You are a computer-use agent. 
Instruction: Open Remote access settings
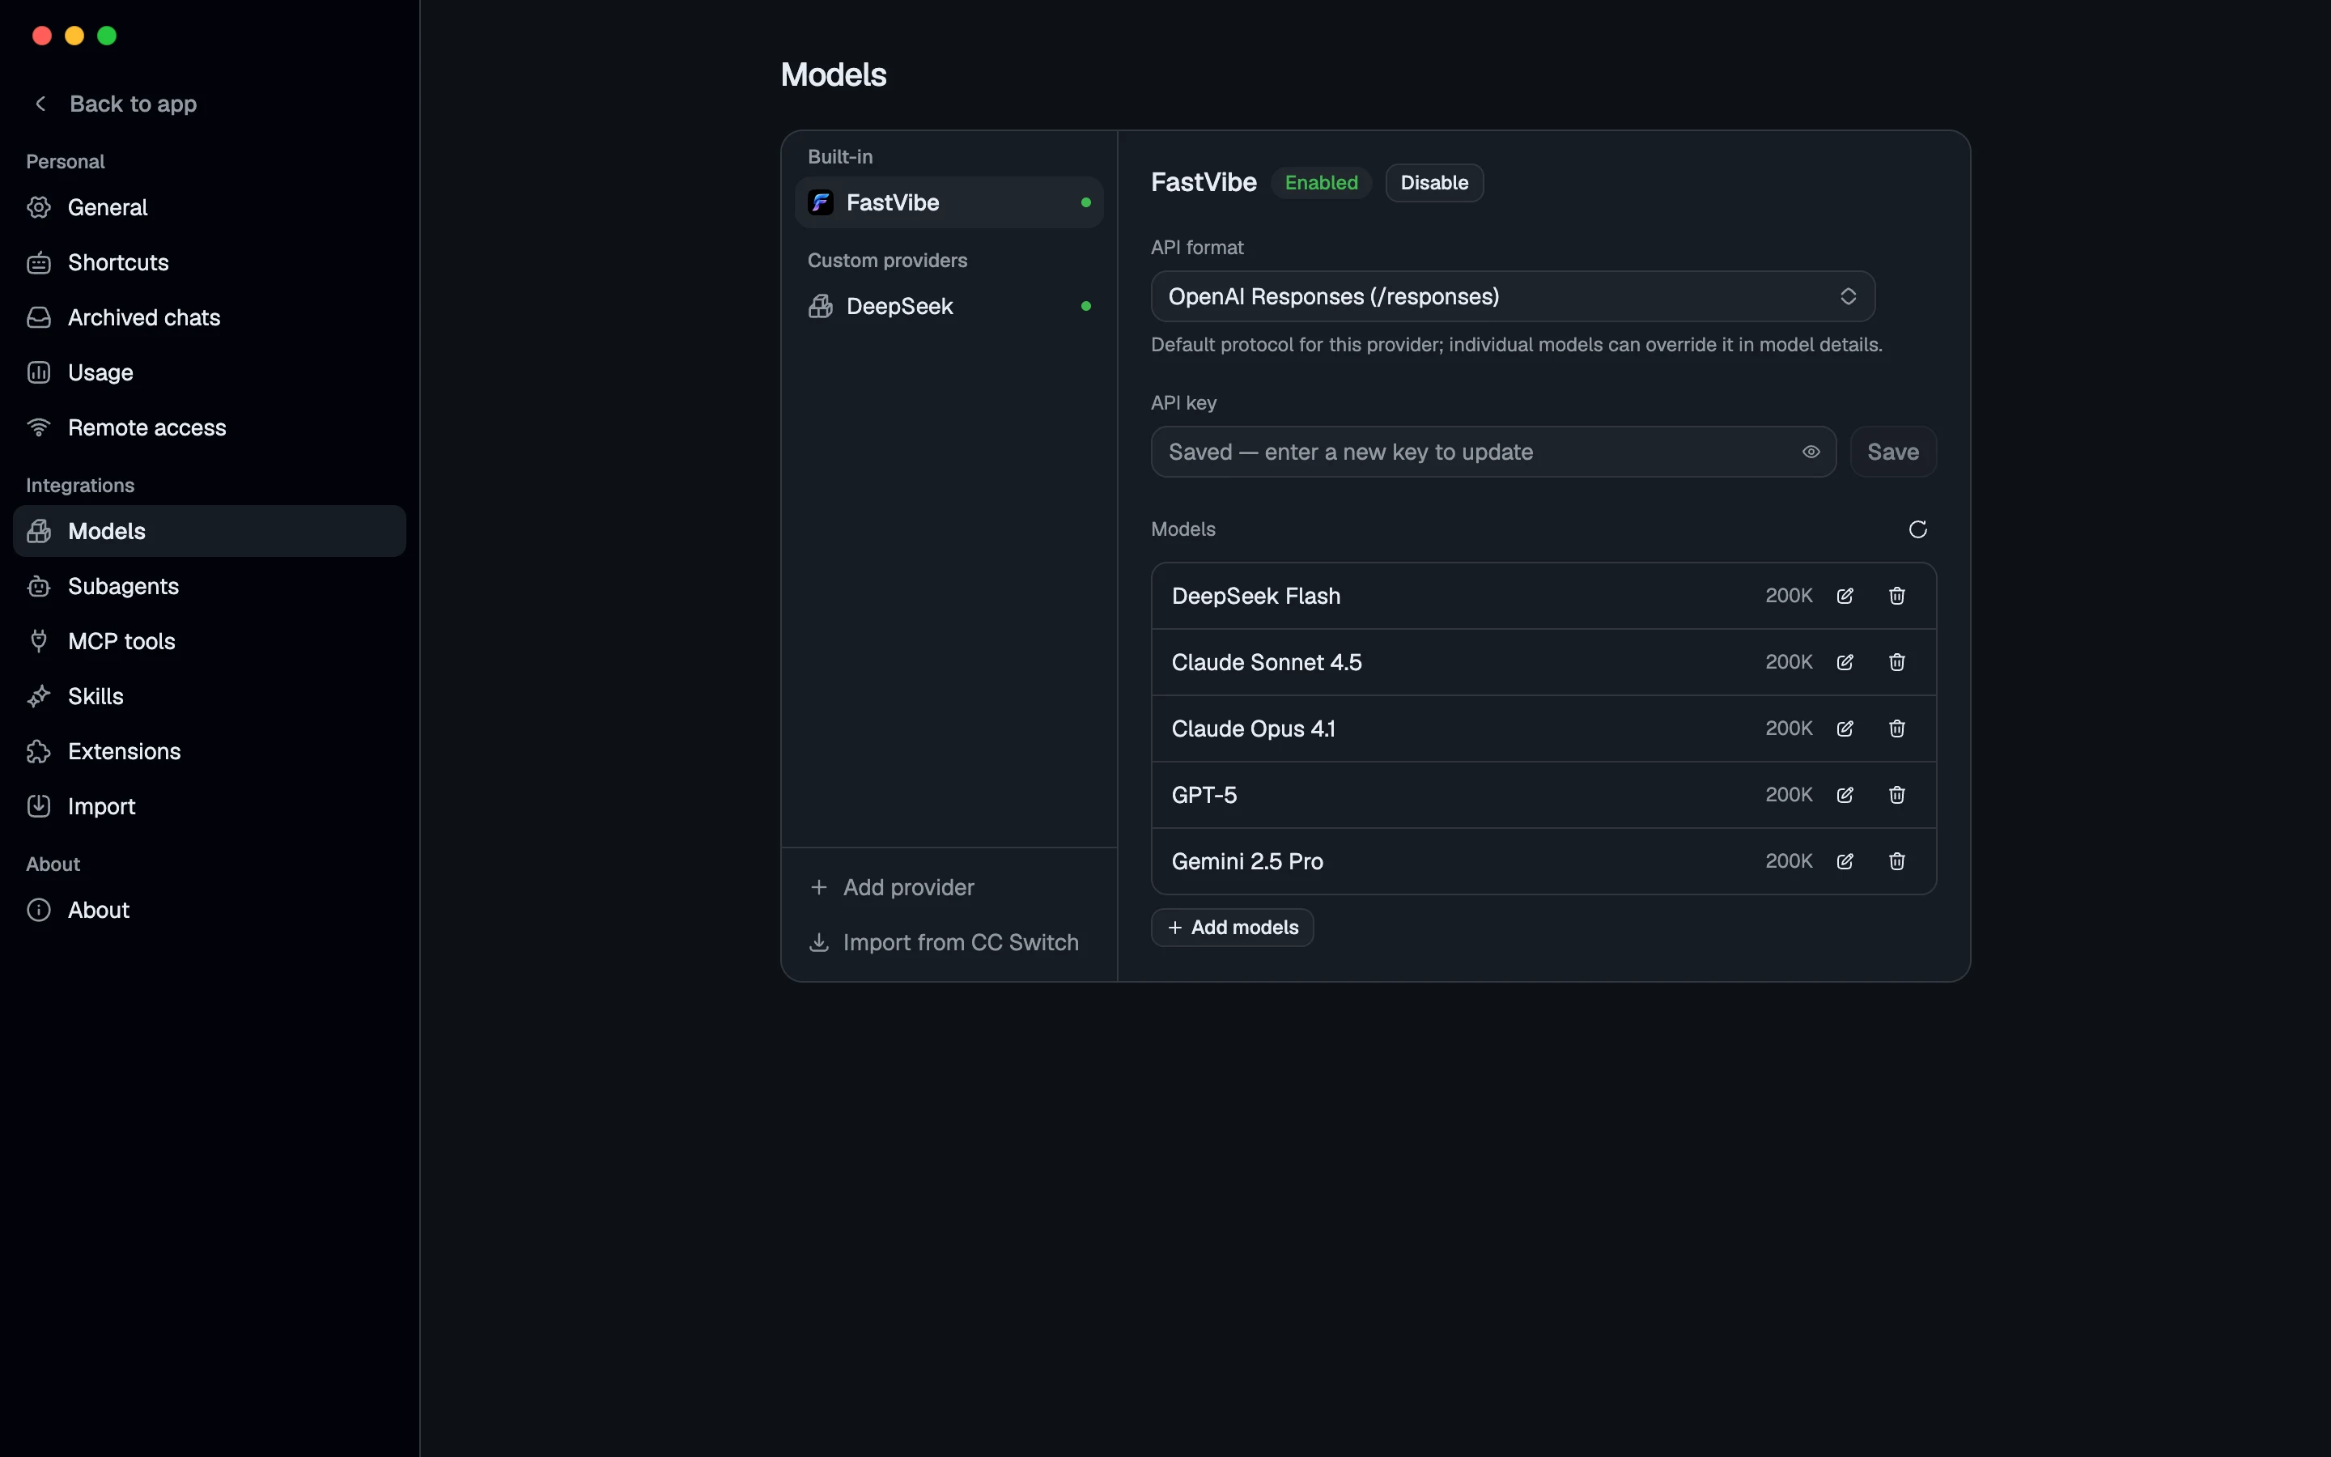(209, 428)
